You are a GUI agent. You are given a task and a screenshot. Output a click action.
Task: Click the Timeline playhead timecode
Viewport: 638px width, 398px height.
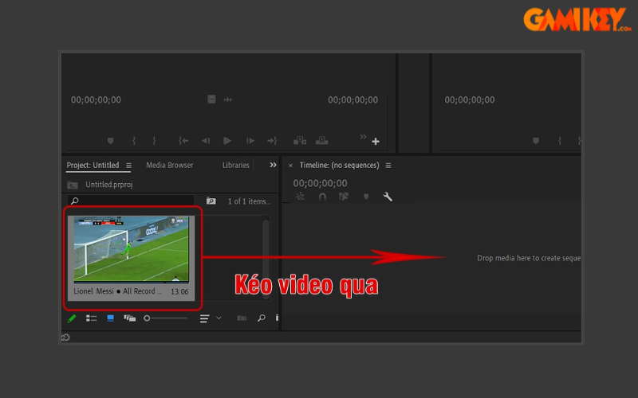click(x=321, y=184)
